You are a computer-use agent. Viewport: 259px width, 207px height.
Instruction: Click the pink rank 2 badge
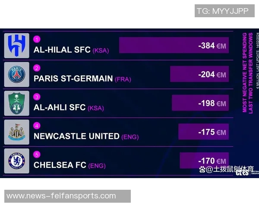click(37, 68)
